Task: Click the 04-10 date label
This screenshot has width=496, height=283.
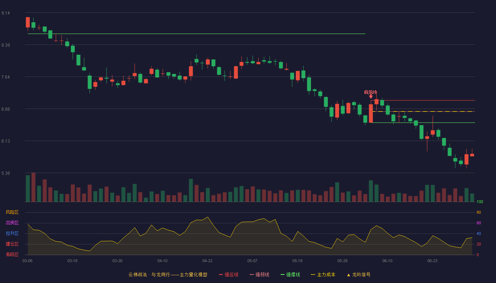Action: click(x=162, y=261)
